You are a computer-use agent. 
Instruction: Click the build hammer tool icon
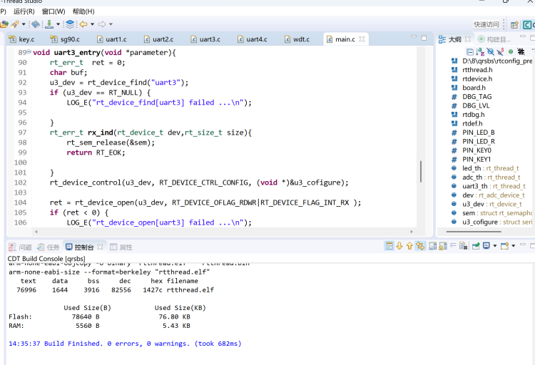(15, 24)
